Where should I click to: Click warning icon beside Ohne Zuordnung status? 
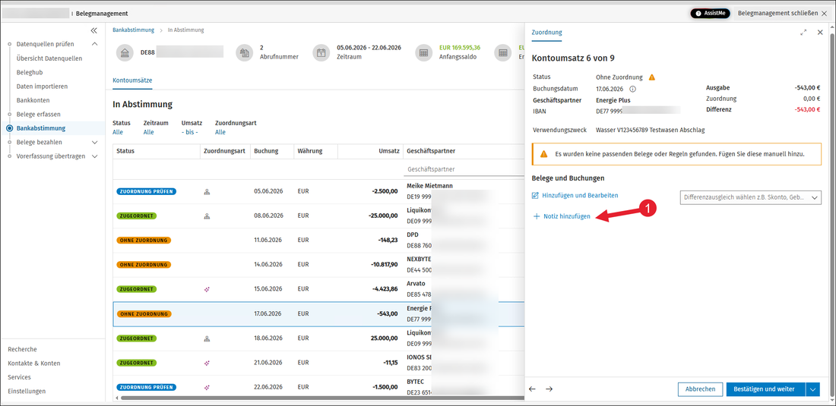coord(651,77)
